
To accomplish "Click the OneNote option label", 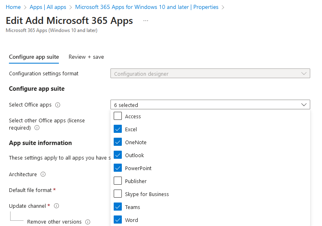I will 136,143.
